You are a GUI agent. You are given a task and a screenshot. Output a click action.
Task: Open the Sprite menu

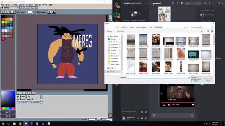tap(14, 5)
